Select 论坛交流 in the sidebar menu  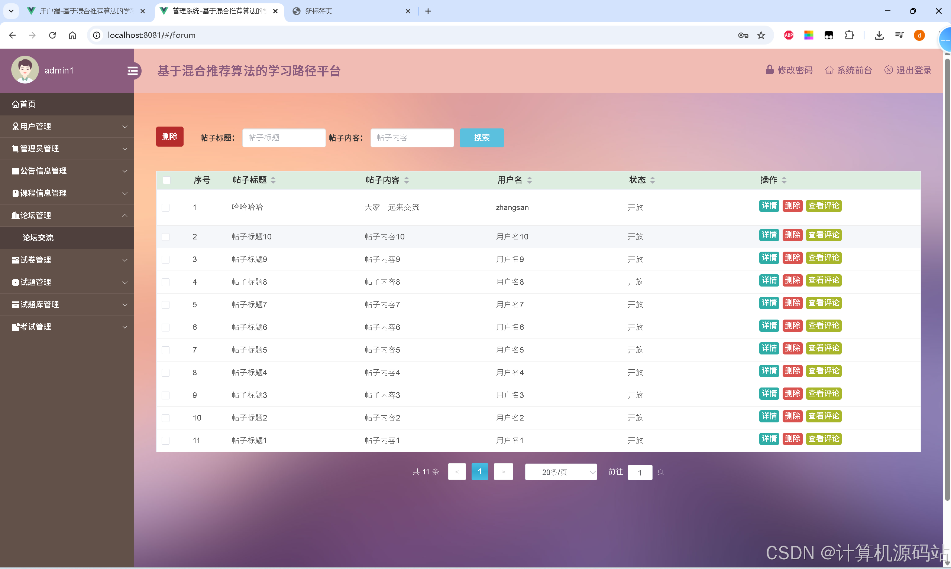click(38, 237)
